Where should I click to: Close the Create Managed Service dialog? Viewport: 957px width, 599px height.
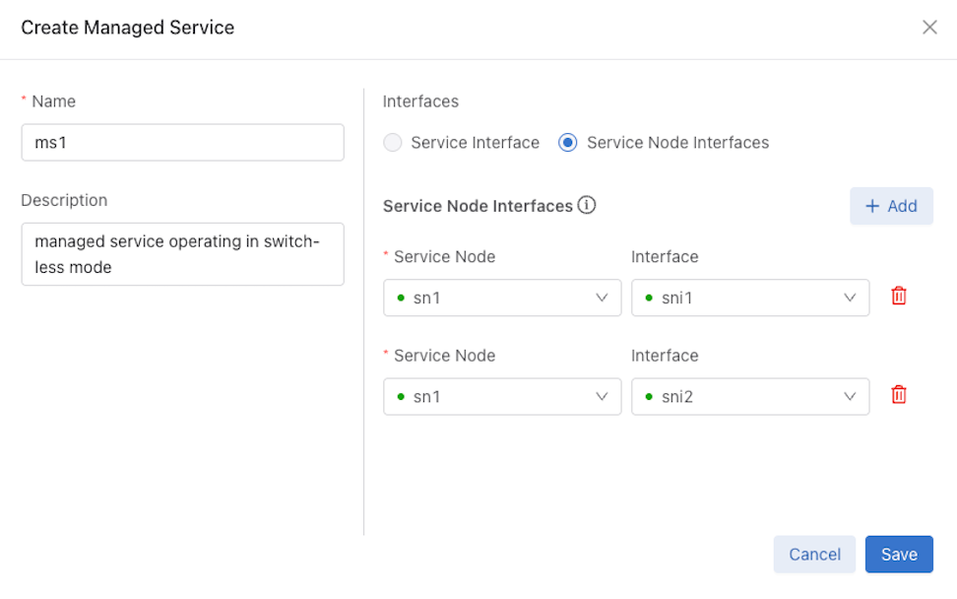point(929,27)
